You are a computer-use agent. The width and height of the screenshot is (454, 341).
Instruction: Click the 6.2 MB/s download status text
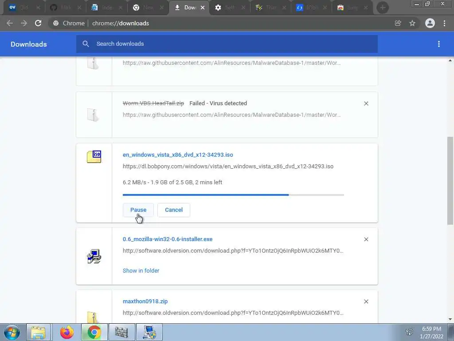pos(172,182)
